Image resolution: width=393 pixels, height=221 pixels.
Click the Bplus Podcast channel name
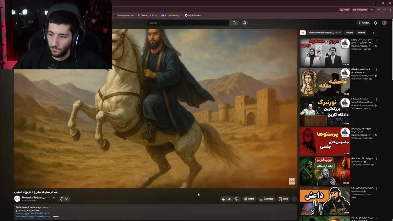coord(357,161)
